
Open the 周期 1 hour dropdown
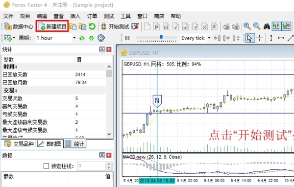tap(56, 38)
